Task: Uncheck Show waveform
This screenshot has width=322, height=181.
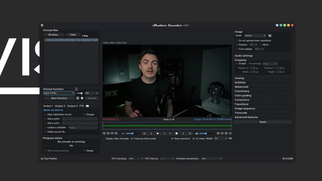Action: pyautogui.click(x=172, y=139)
